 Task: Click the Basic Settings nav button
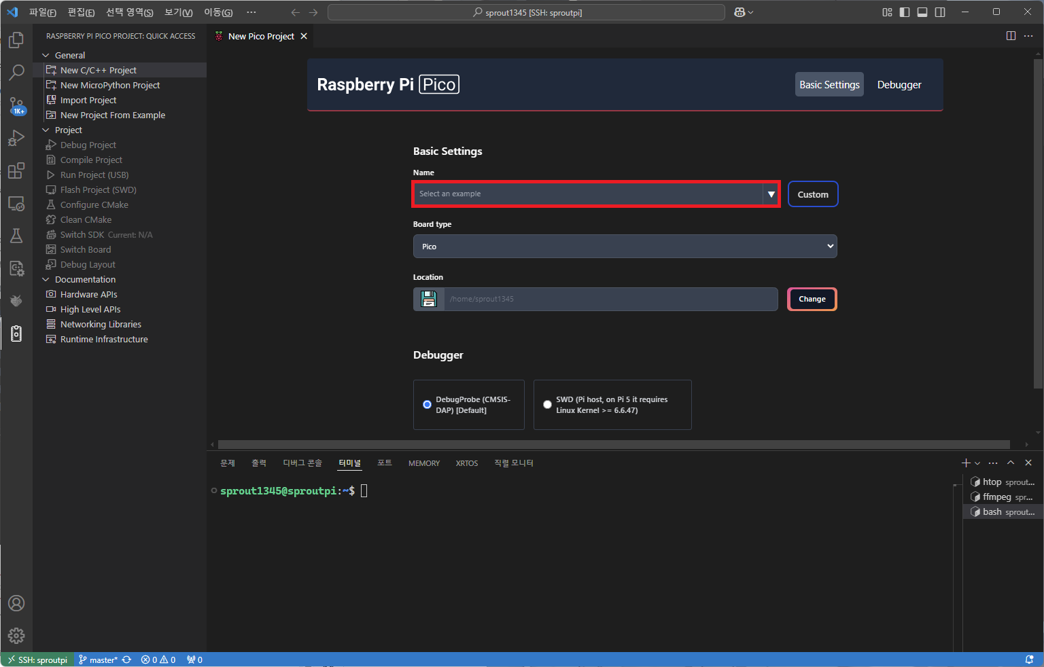point(829,85)
